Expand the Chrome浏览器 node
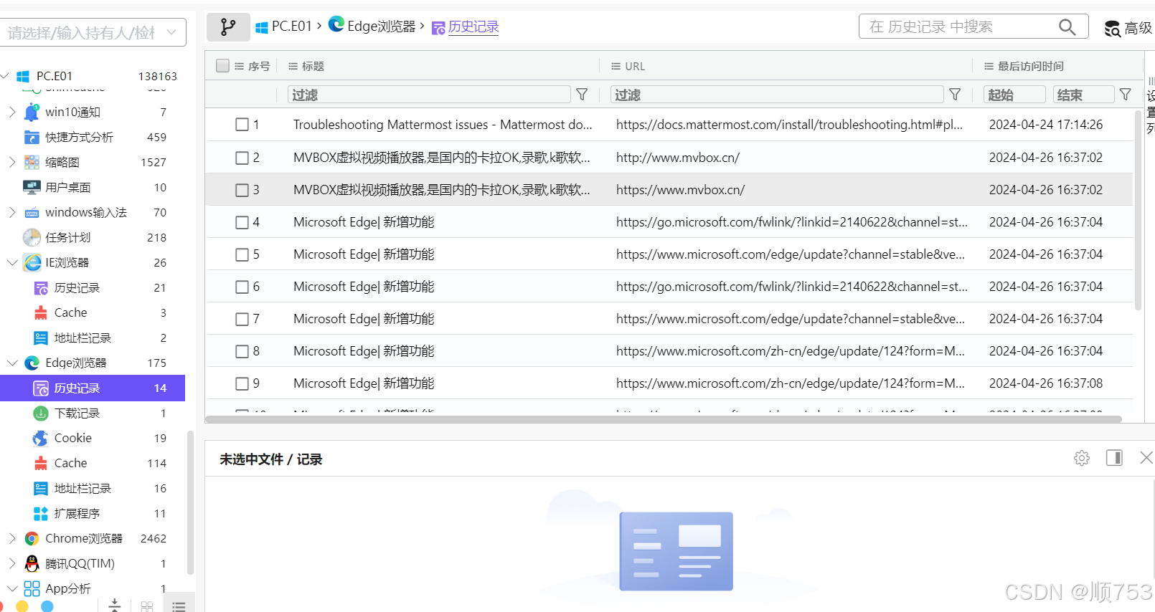The image size is (1155, 612). pyautogui.click(x=12, y=538)
